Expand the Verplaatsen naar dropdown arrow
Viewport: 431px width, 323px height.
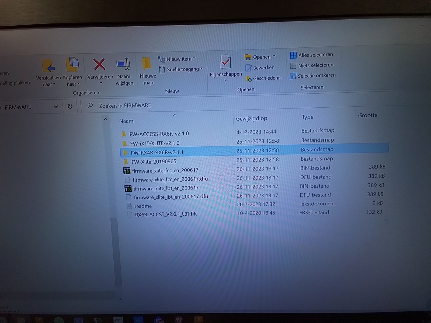54,84
